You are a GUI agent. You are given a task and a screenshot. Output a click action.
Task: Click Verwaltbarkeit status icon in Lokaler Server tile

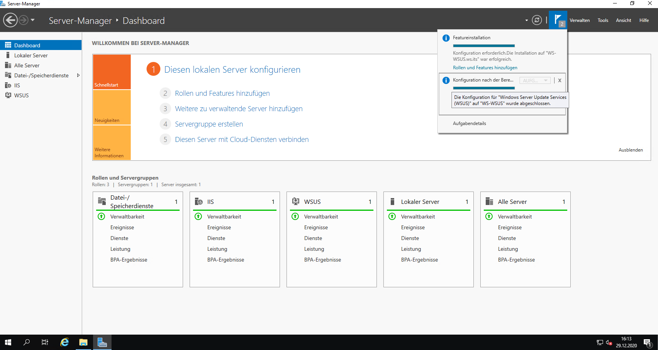click(x=392, y=216)
